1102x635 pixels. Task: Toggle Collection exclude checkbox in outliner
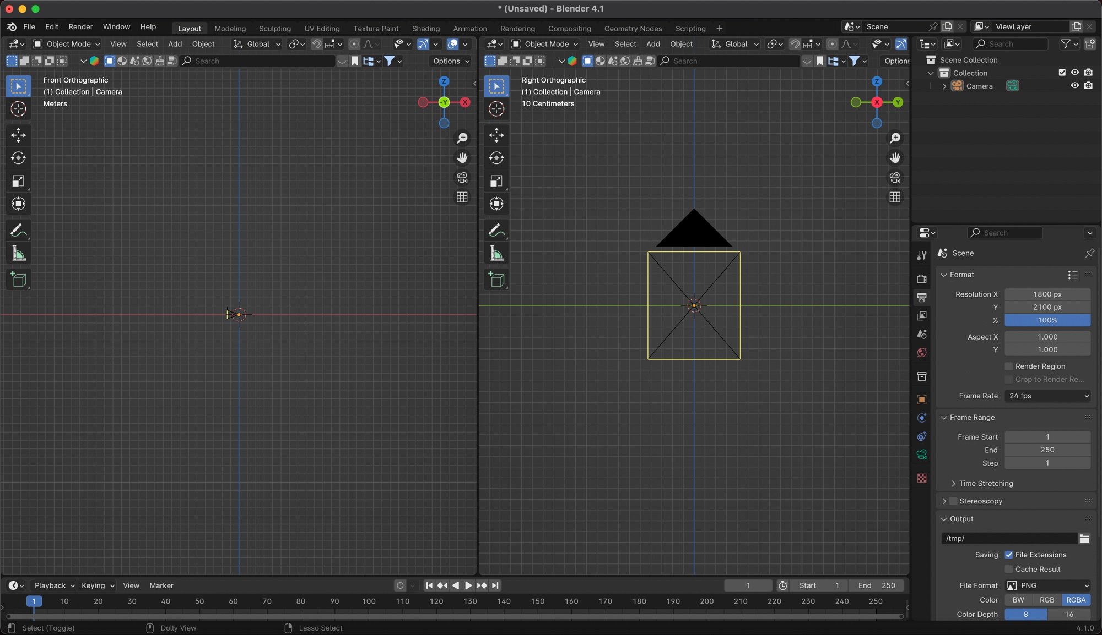pos(1062,73)
